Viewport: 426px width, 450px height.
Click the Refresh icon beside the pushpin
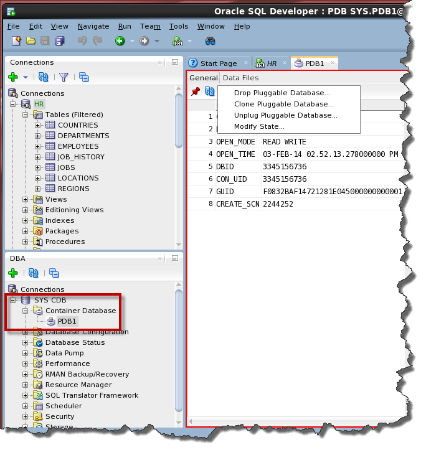210,91
